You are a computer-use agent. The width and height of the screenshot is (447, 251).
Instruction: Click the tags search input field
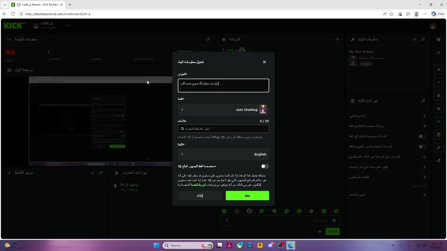pyautogui.click(x=223, y=129)
